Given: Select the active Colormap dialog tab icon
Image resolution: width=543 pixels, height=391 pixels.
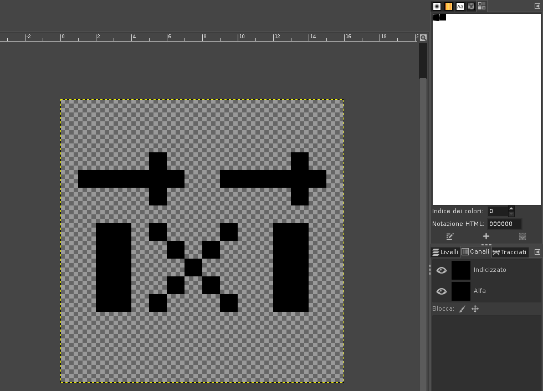Looking at the screenshot, I should [x=481, y=6].
